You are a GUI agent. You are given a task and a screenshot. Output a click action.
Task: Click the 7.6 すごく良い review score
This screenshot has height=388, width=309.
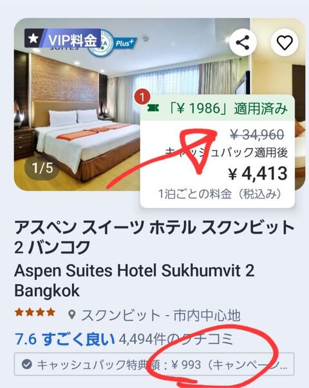pyautogui.click(x=65, y=339)
